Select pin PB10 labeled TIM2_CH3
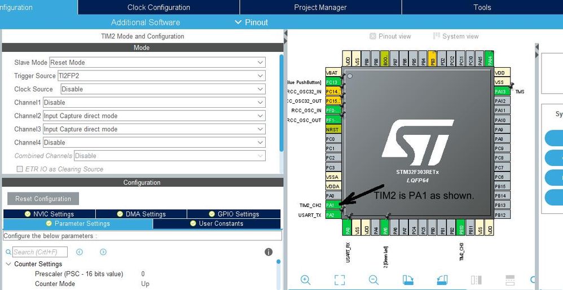Viewport: 563px width, 290px height. click(461, 227)
